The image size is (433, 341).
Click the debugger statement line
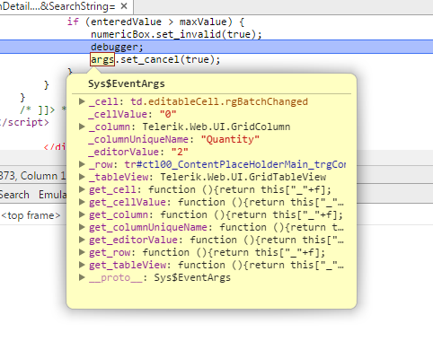click(x=216, y=47)
